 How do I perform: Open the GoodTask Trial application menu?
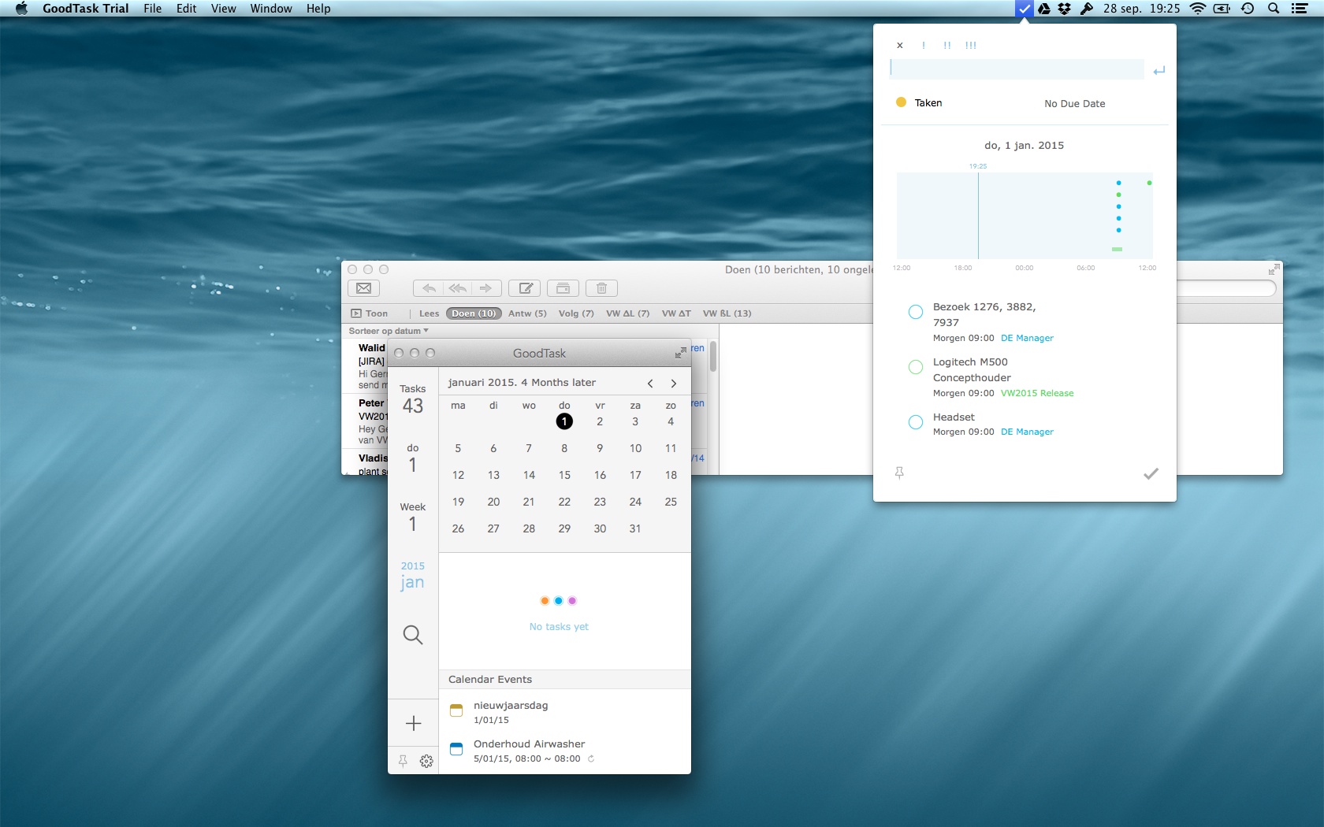click(85, 9)
